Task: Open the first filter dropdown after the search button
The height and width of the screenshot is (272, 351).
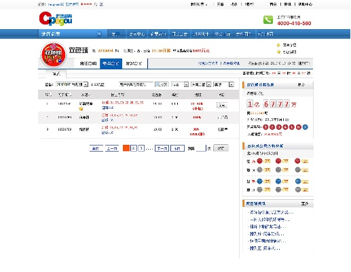Action: 180,84
